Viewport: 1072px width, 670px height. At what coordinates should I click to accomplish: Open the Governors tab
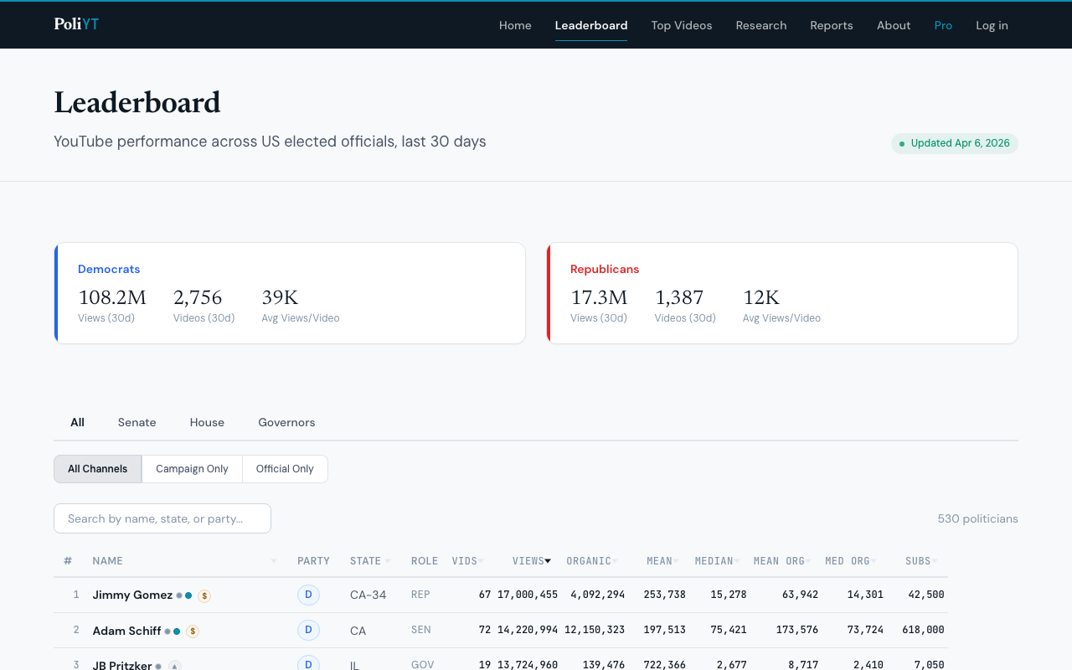[286, 423]
